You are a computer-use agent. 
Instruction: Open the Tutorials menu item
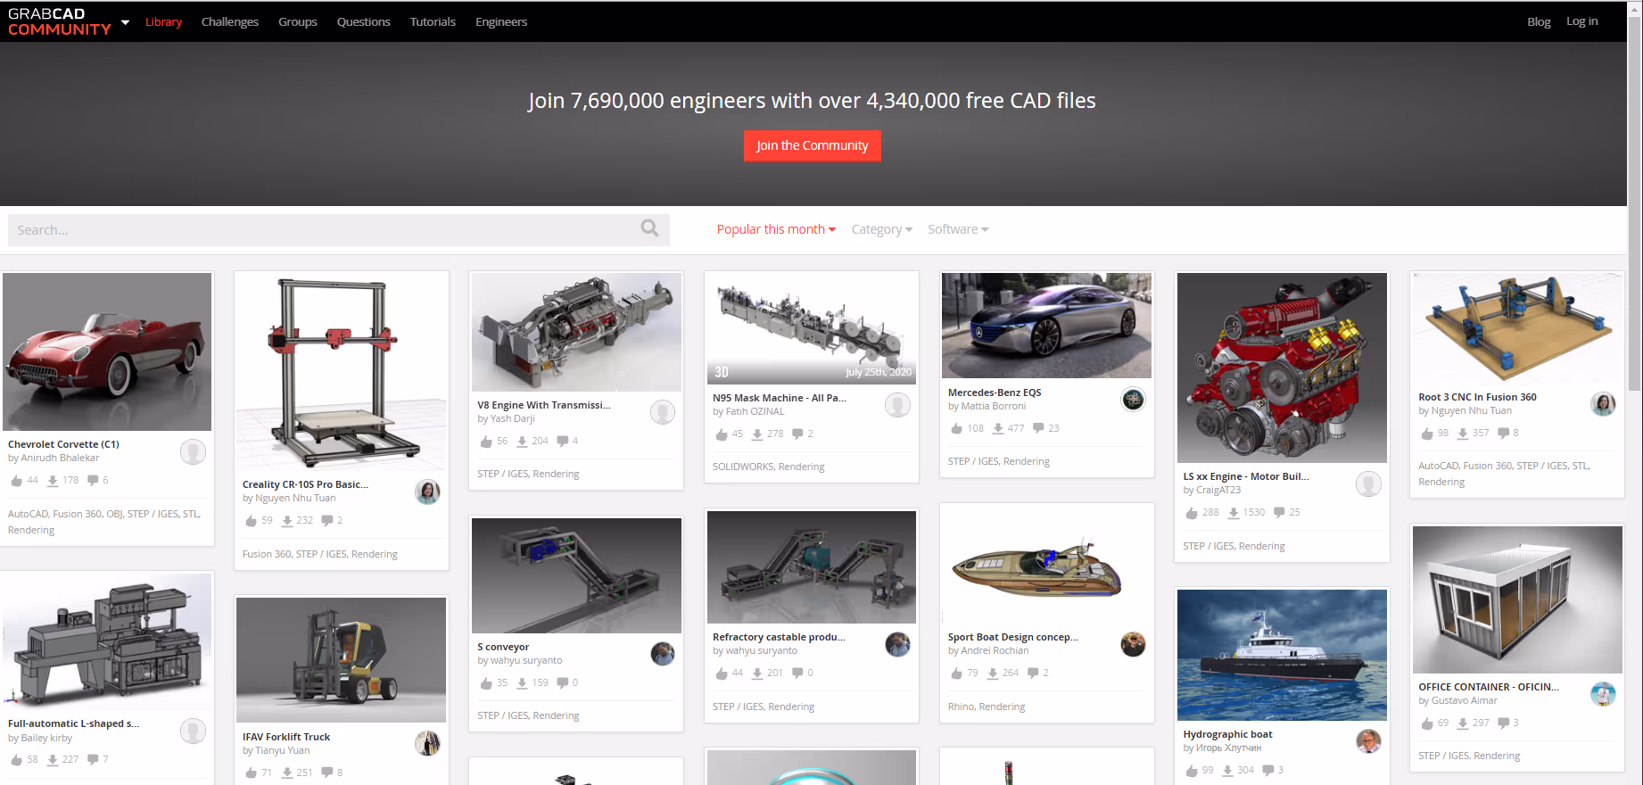[x=433, y=22]
